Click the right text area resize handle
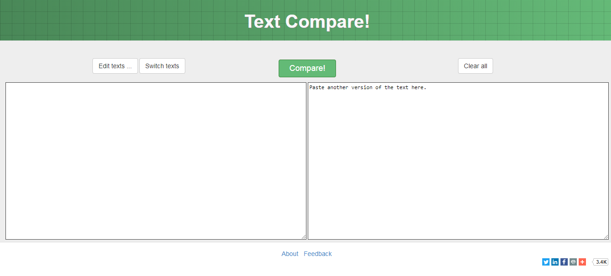Screen dimensions: 611x276 coord(606,237)
